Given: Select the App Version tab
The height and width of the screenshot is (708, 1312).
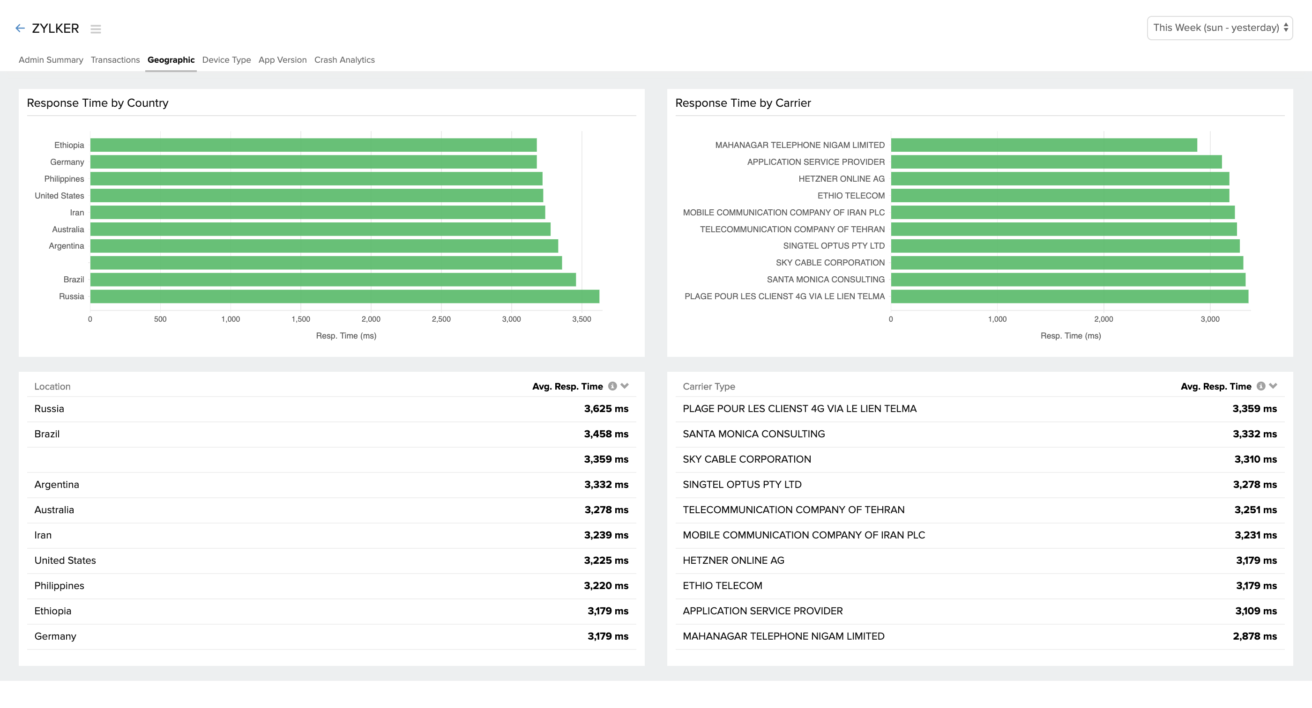Looking at the screenshot, I should (282, 59).
